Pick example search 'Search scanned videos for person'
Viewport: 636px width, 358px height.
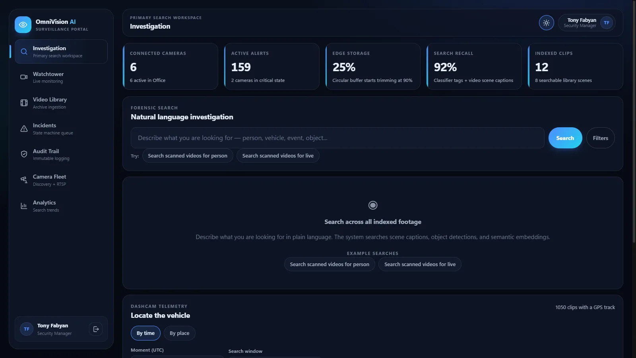coord(330,264)
